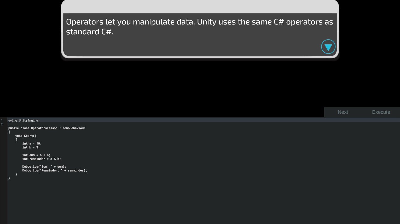Click the remainder modulo operation line
The height and width of the screenshot is (224, 400).
(x=41, y=159)
